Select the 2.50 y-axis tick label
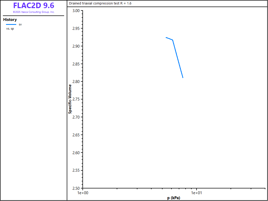The height and width of the screenshot is (201, 268). [76, 188]
